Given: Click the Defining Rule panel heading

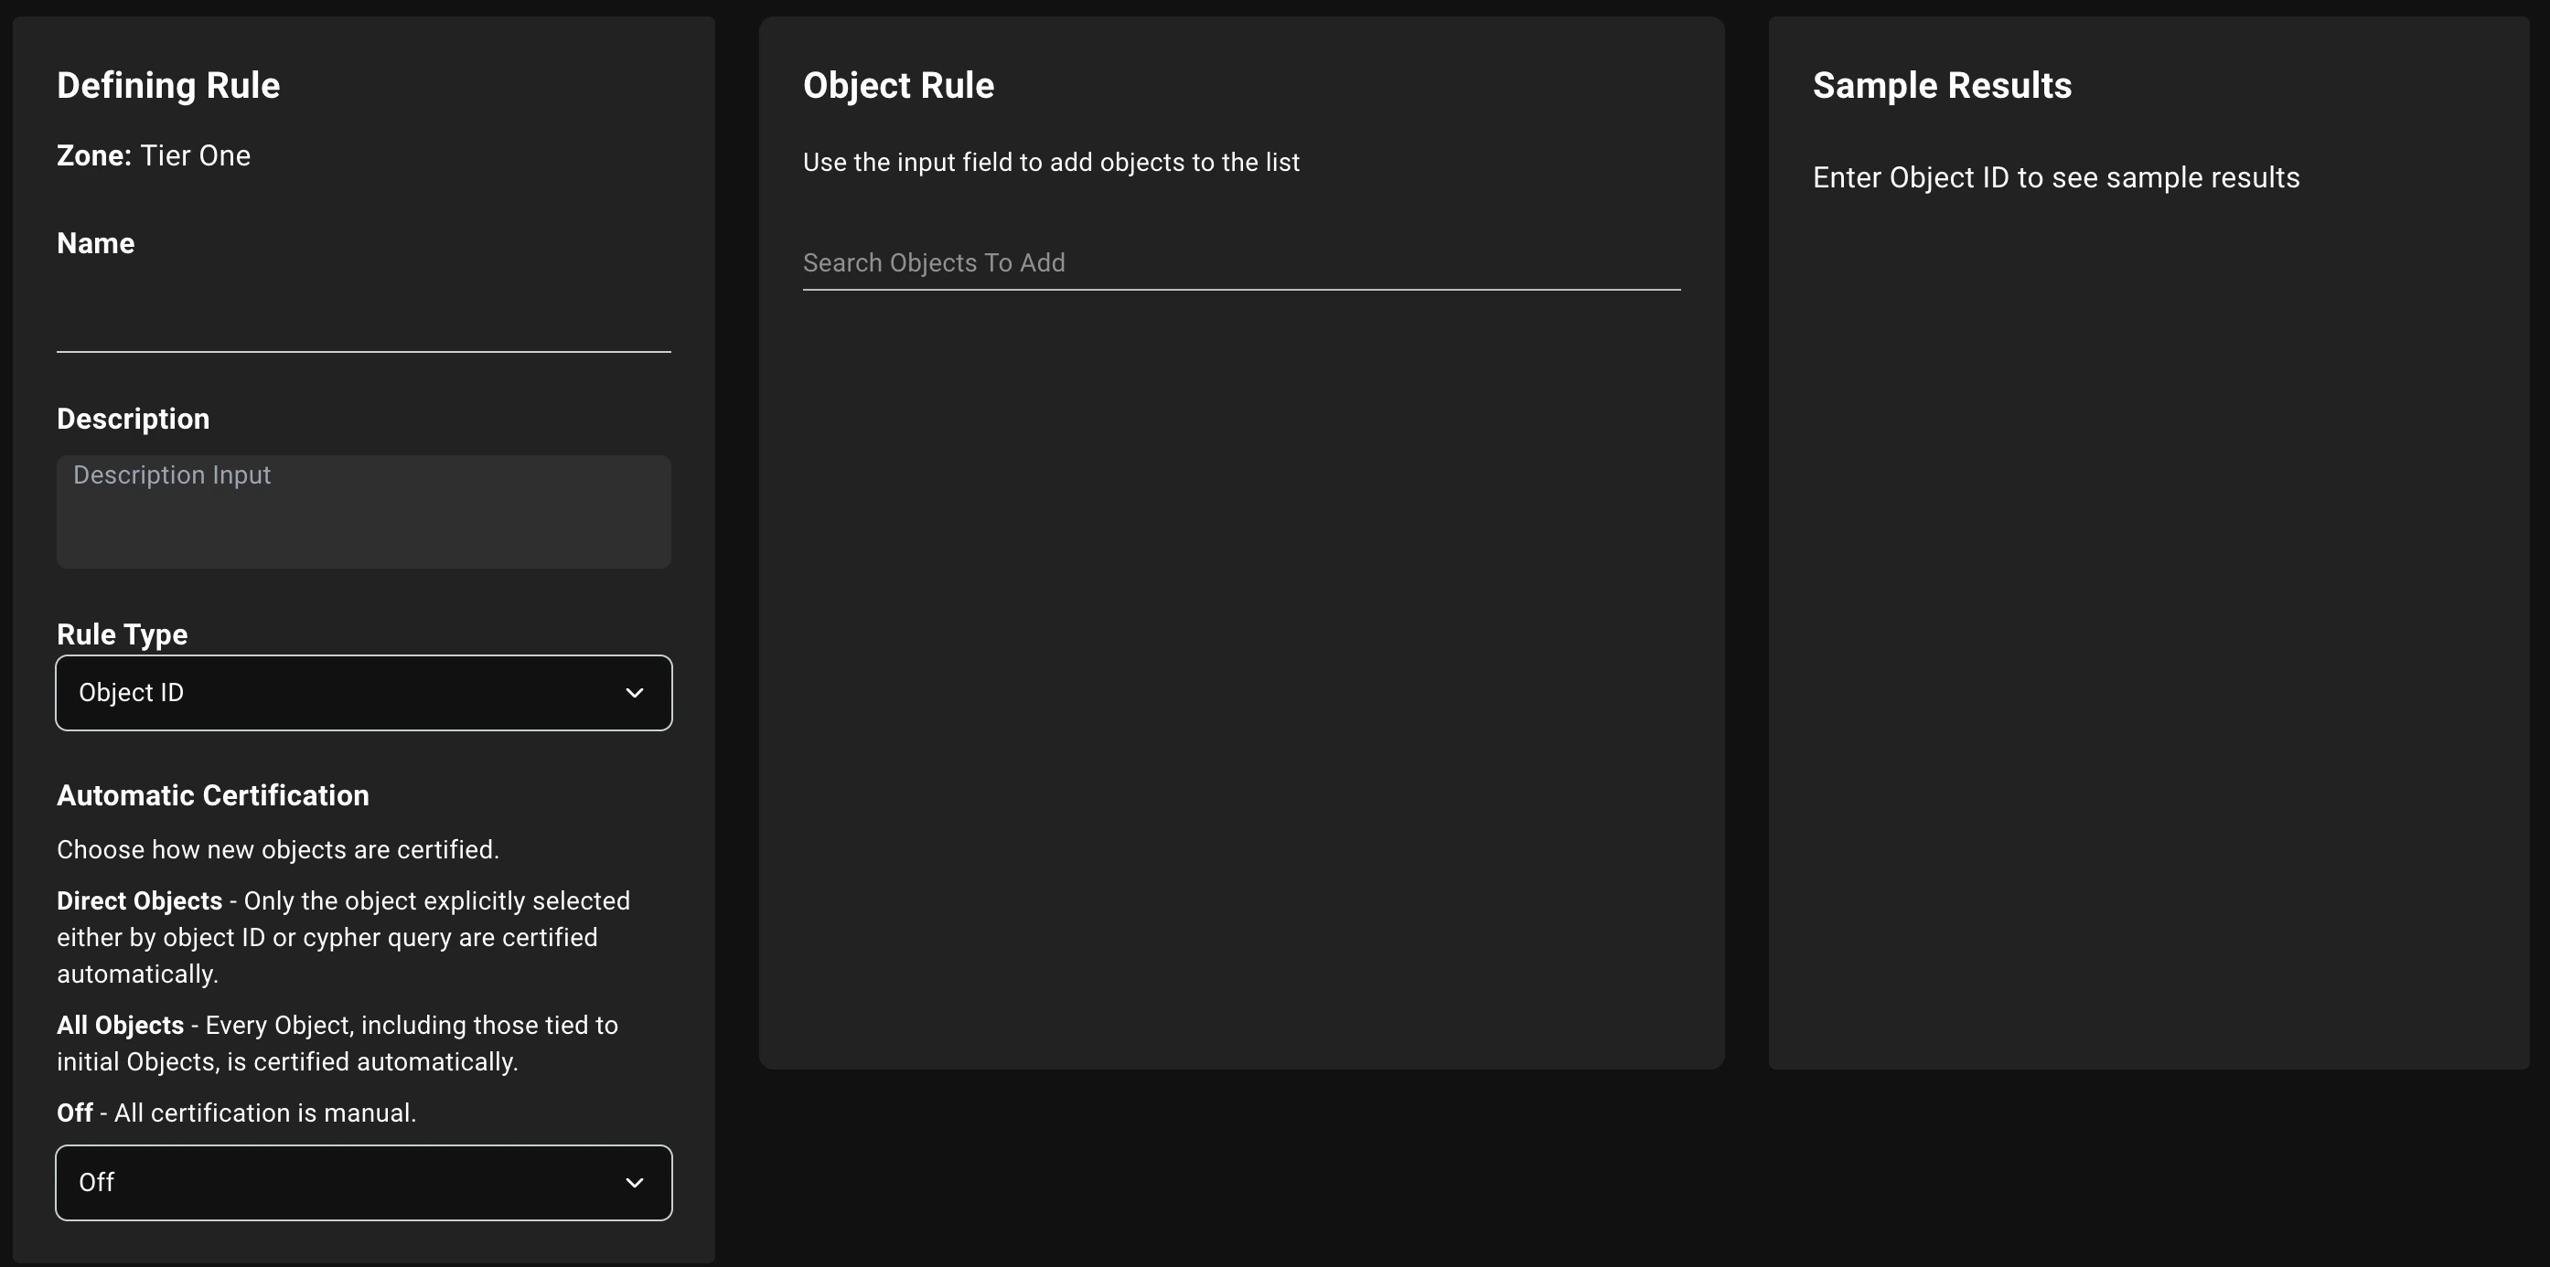Looking at the screenshot, I should pyautogui.click(x=167, y=85).
